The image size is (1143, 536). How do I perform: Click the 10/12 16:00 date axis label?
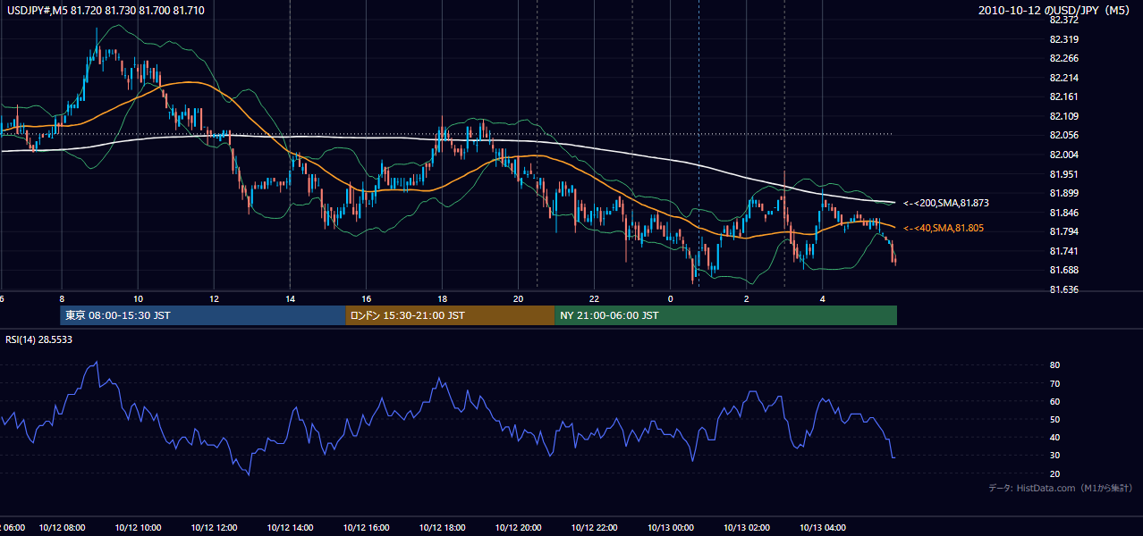pos(366,528)
